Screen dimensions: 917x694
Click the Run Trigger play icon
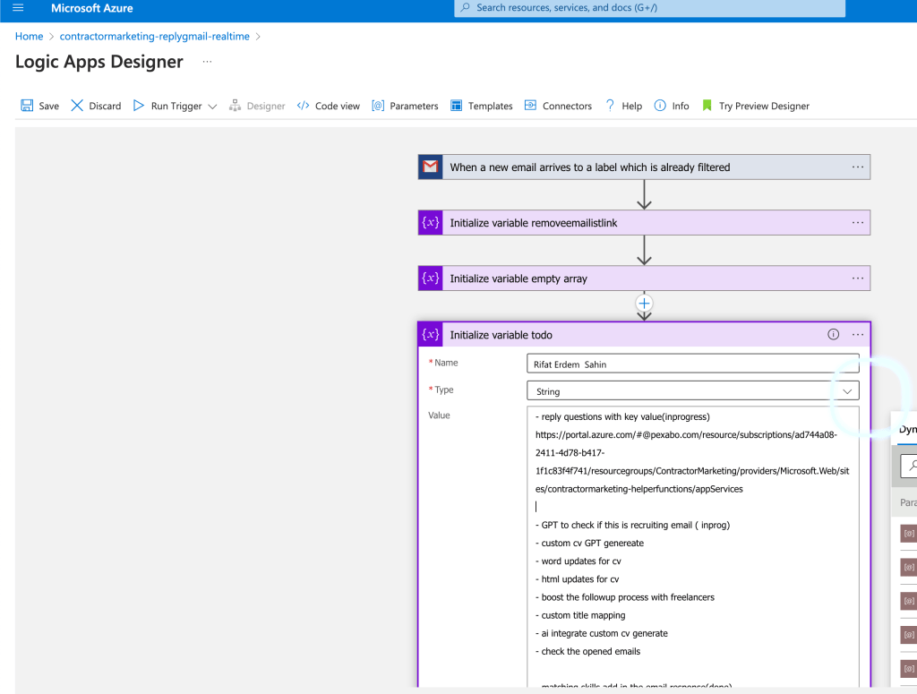[139, 106]
